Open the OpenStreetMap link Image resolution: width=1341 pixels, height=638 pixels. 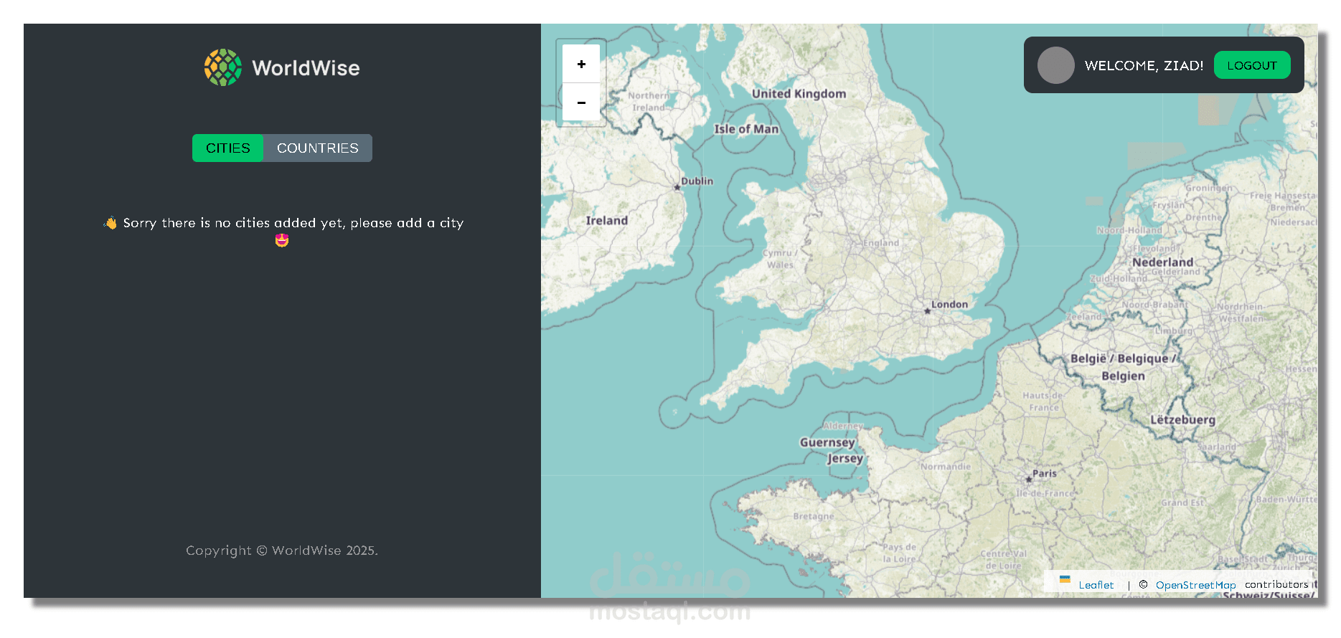(x=1195, y=585)
